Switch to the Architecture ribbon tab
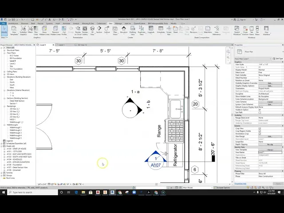 click(x=13, y=23)
